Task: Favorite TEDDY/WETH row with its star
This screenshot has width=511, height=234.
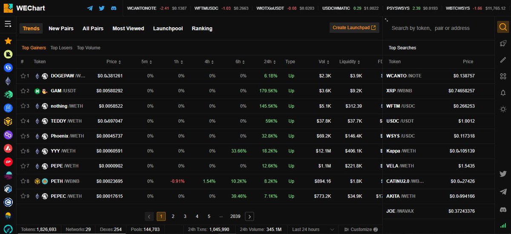Action: coord(23,121)
